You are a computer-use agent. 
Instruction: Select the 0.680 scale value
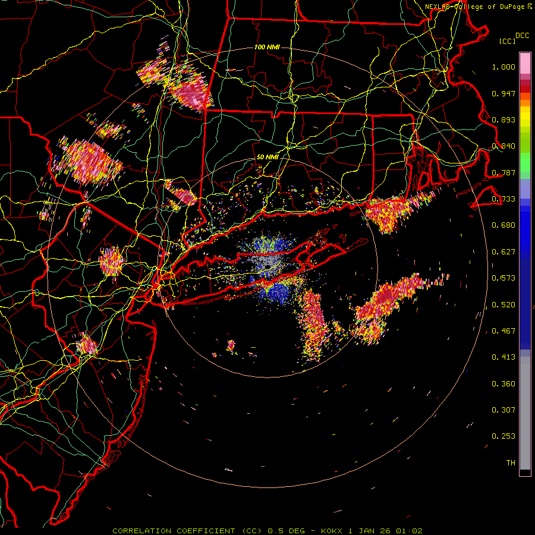click(503, 225)
